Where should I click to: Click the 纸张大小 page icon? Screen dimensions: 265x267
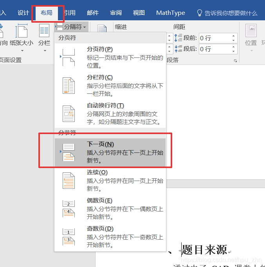tap(21, 30)
